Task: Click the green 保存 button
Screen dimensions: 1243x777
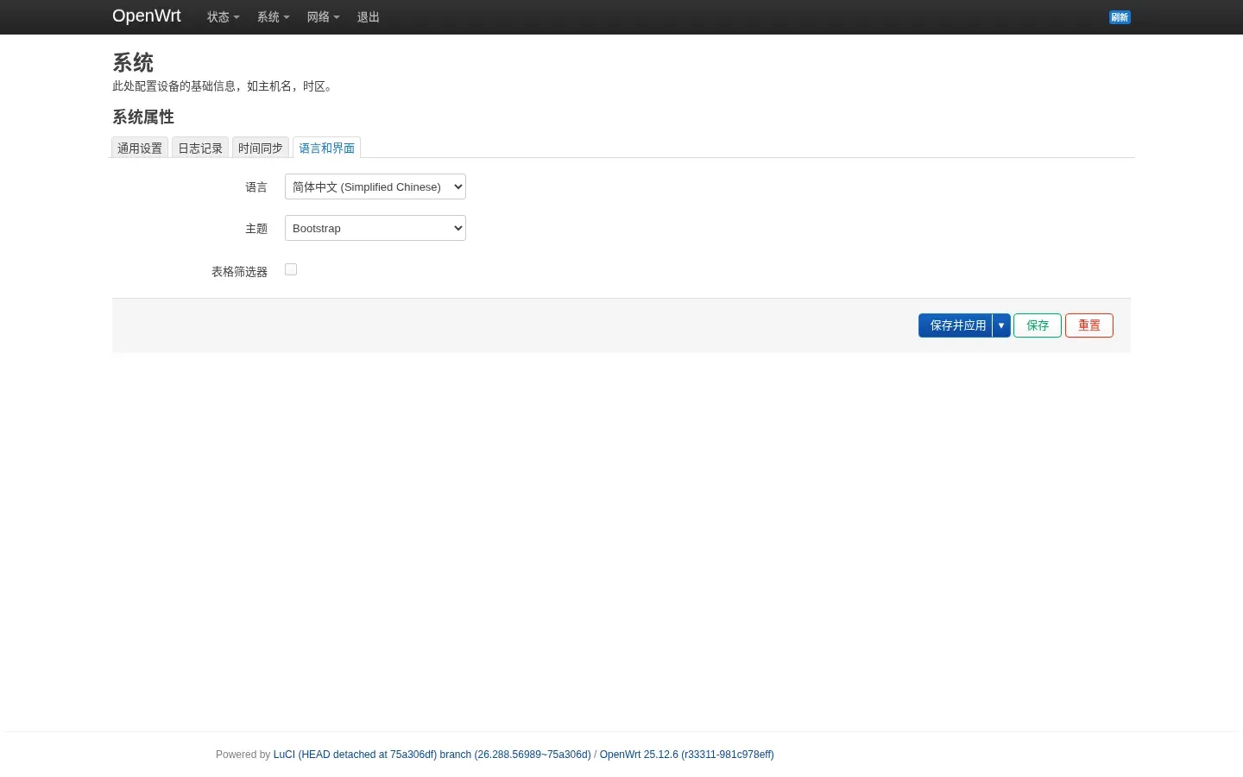Action: pyautogui.click(x=1038, y=325)
